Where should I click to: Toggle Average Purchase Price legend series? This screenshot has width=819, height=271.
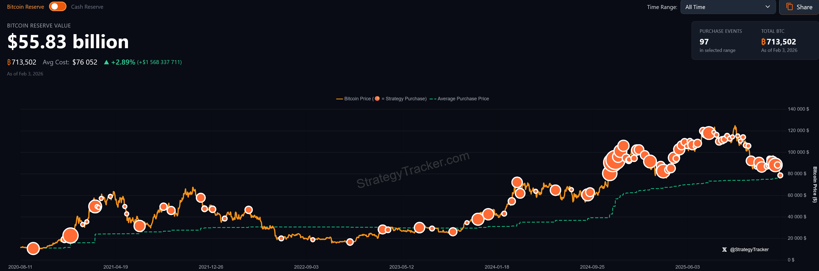(459, 99)
